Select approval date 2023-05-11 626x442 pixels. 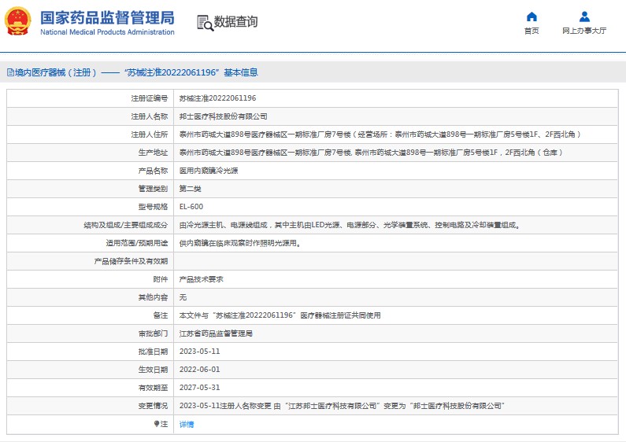200,352
